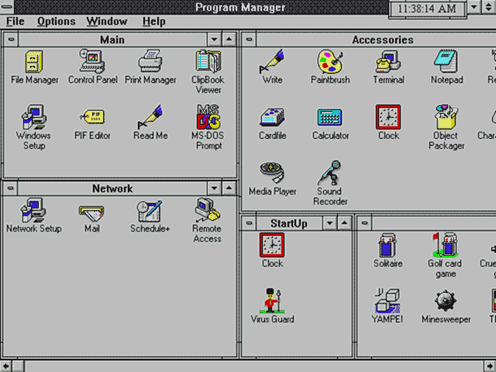Open Main window control-menu box
This screenshot has height=372, width=496.
point(11,40)
